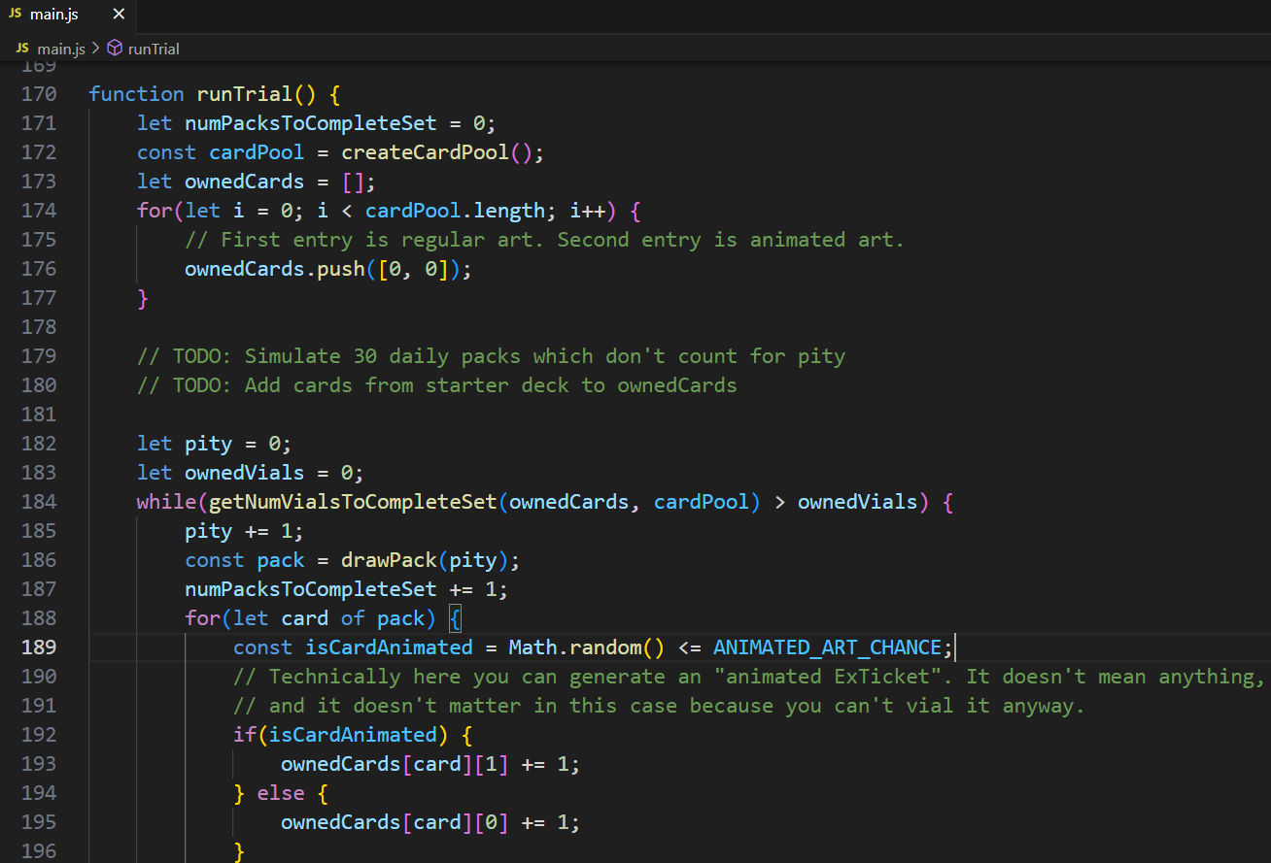Click the const keyword on line 172
Image resolution: width=1271 pixels, height=863 pixels.
click(166, 152)
